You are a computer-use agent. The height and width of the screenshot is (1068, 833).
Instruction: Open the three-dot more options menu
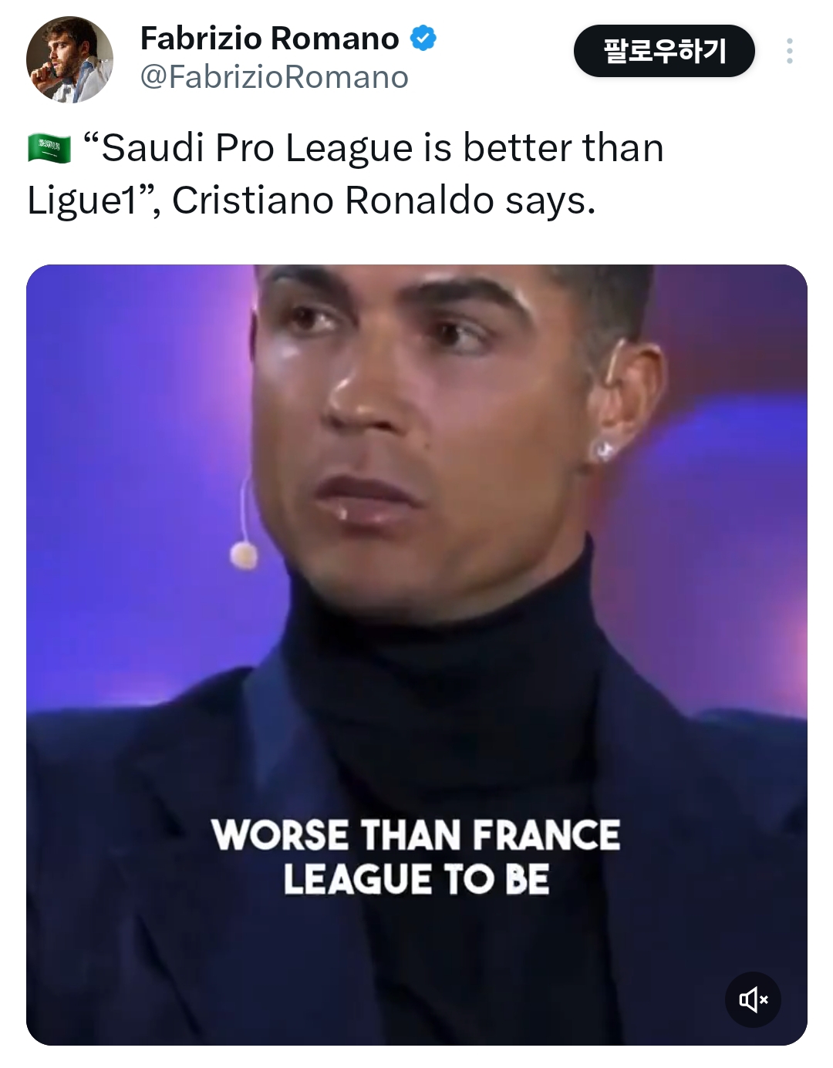pyautogui.click(x=789, y=51)
